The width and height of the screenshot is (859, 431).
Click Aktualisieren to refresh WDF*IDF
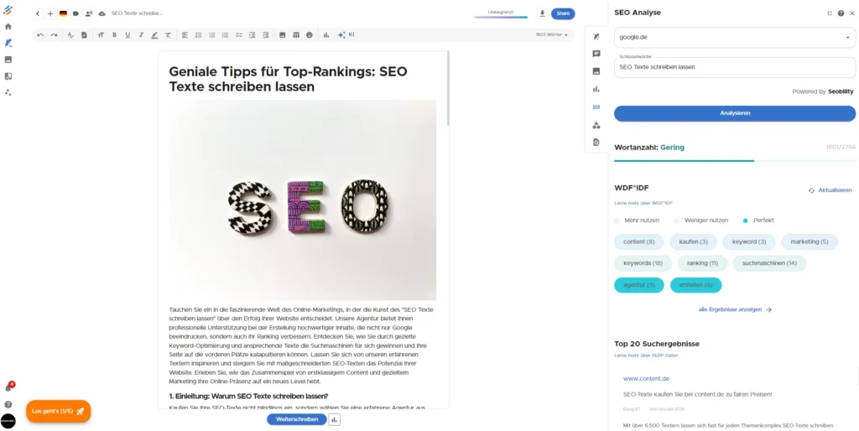pyautogui.click(x=830, y=190)
